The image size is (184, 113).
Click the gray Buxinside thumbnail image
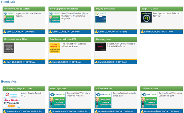tap(9, 48)
